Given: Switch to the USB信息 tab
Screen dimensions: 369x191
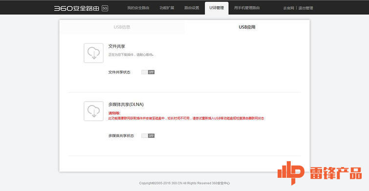Looking at the screenshot, I should click(122, 27).
